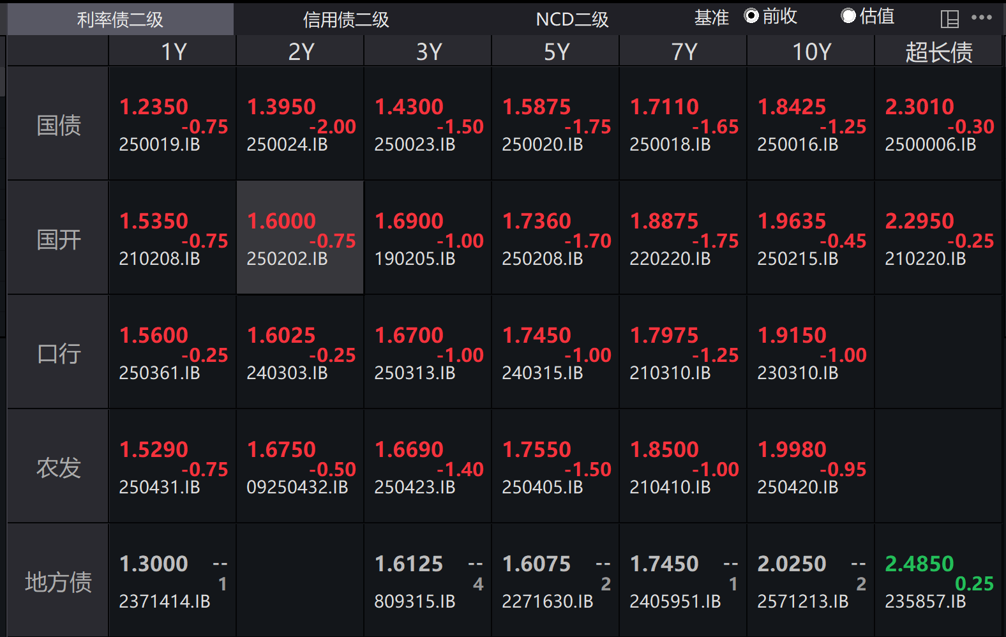Image resolution: width=1006 pixels, height=637 pixels.
Task: Click the 2371414.IB local bond cell
Action: click(172, 582)
